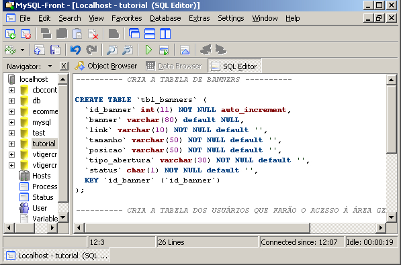
Task: Select the mysql database
Action: (42, 122)
